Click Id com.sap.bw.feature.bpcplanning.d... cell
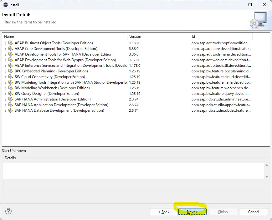Screen dimensions: 272x220 [x=221, y=71]
